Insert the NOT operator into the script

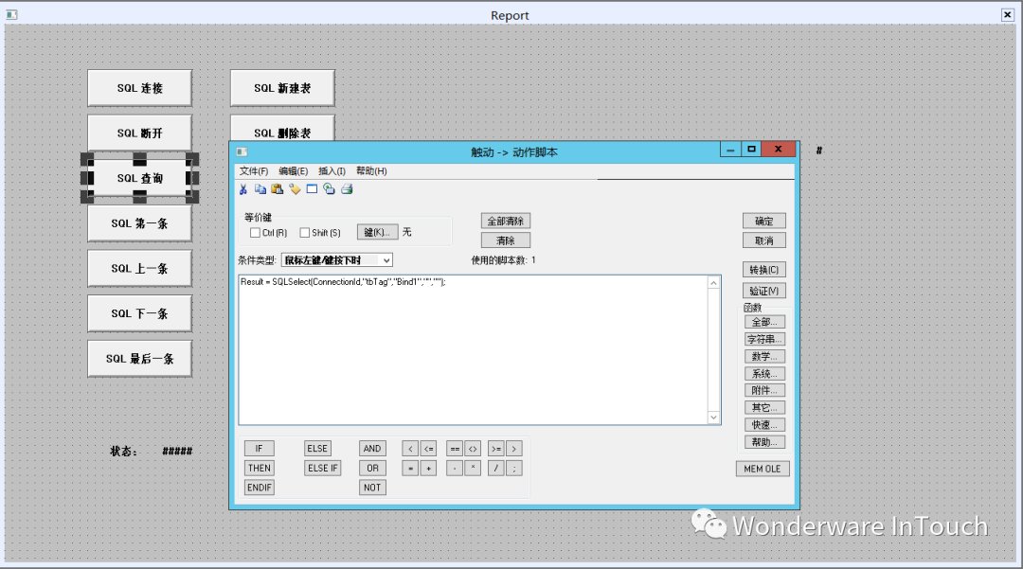tap(371, 487)
